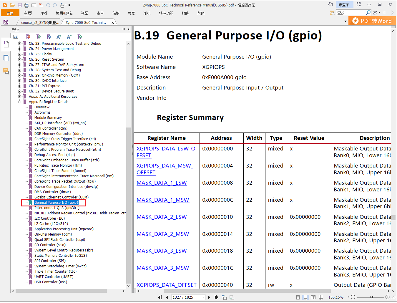397x303 pixels.
Task: Click the add bookmark icon
Action: point(39,37)
